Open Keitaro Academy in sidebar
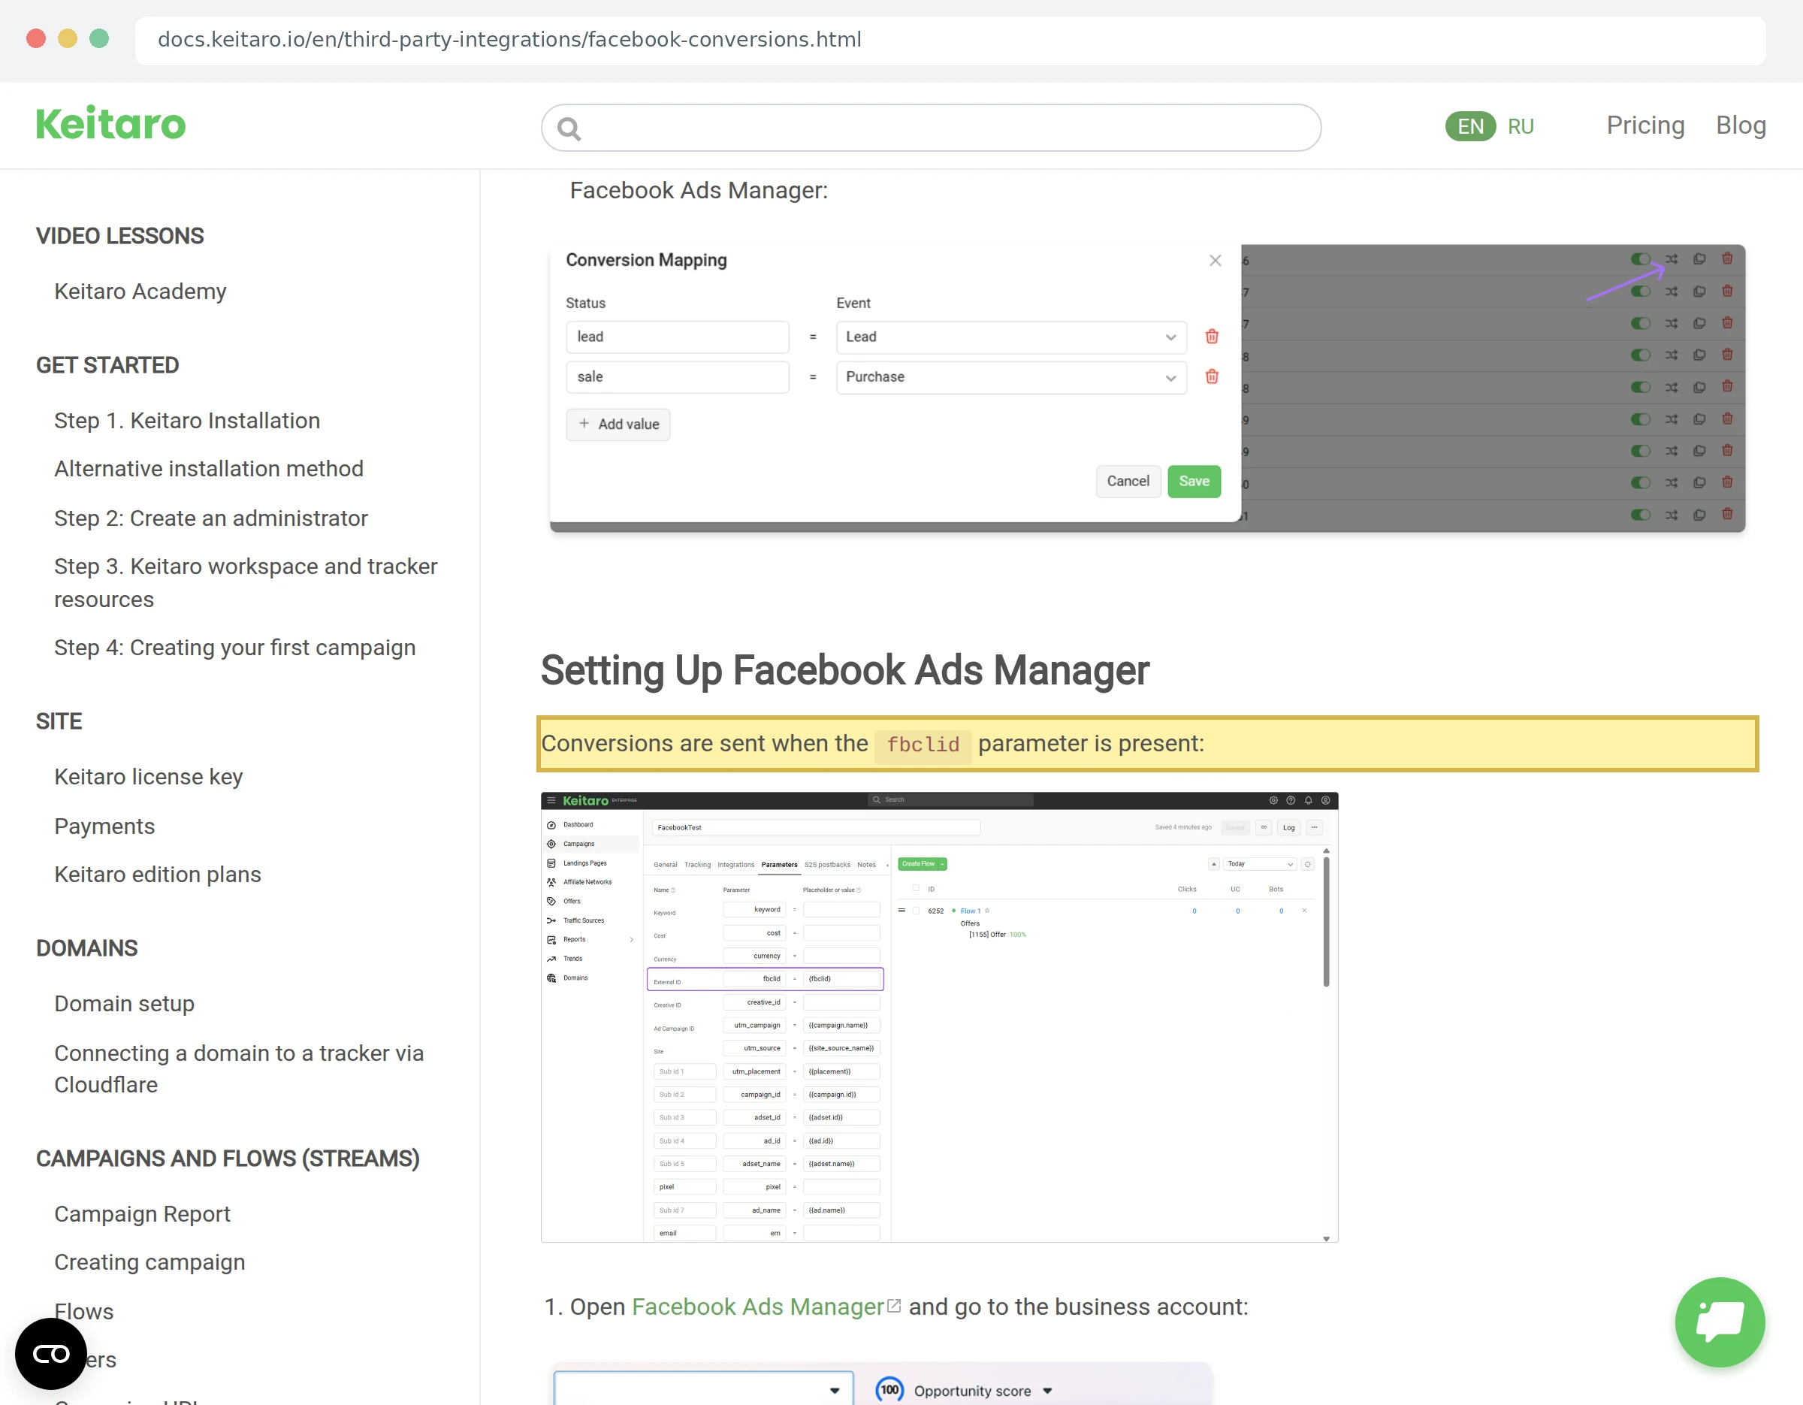The height and width of the screenshot is (1405, 1803). pos(140,292)
